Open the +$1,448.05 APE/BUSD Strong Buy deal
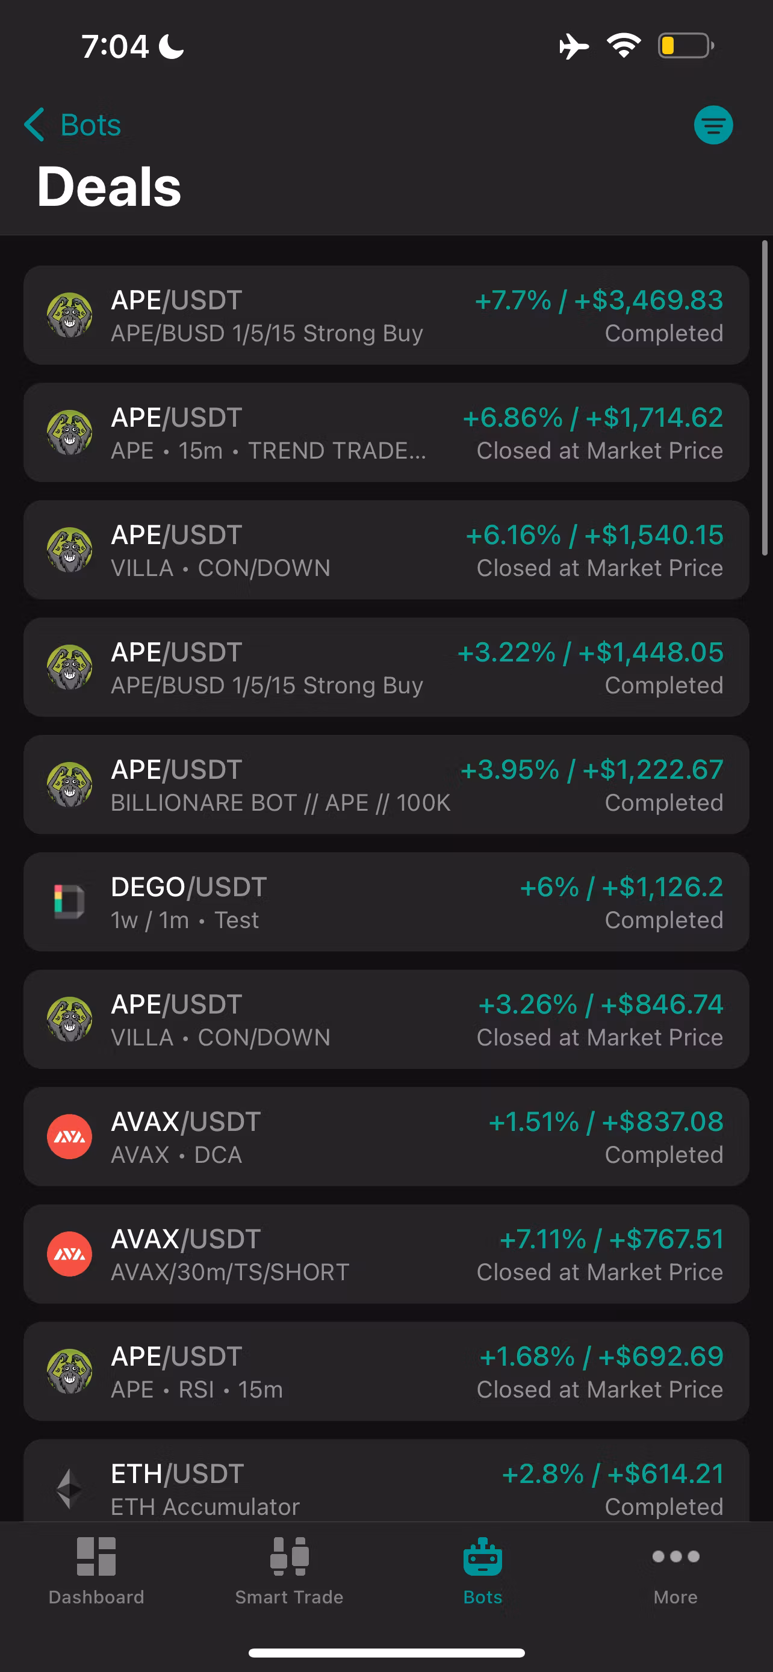This screenshot has height=1672, width=773. (386, 667)
